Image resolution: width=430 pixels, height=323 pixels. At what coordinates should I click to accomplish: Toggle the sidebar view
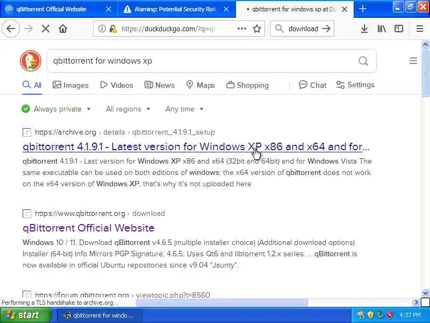(399, 29)
